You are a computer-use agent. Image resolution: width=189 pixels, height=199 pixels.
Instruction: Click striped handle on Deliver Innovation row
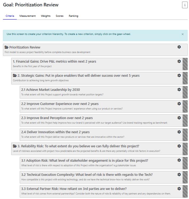[185, 135]
